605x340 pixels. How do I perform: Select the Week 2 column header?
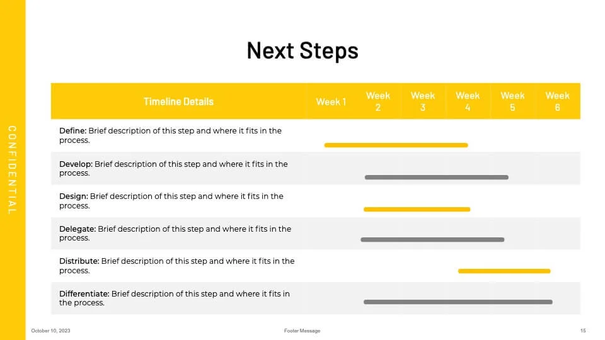pos(378,101)
